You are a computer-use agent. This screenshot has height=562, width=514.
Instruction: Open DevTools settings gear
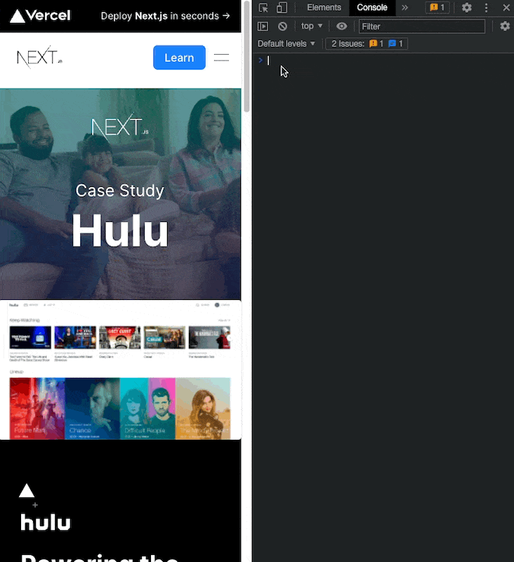pos(467,8)
